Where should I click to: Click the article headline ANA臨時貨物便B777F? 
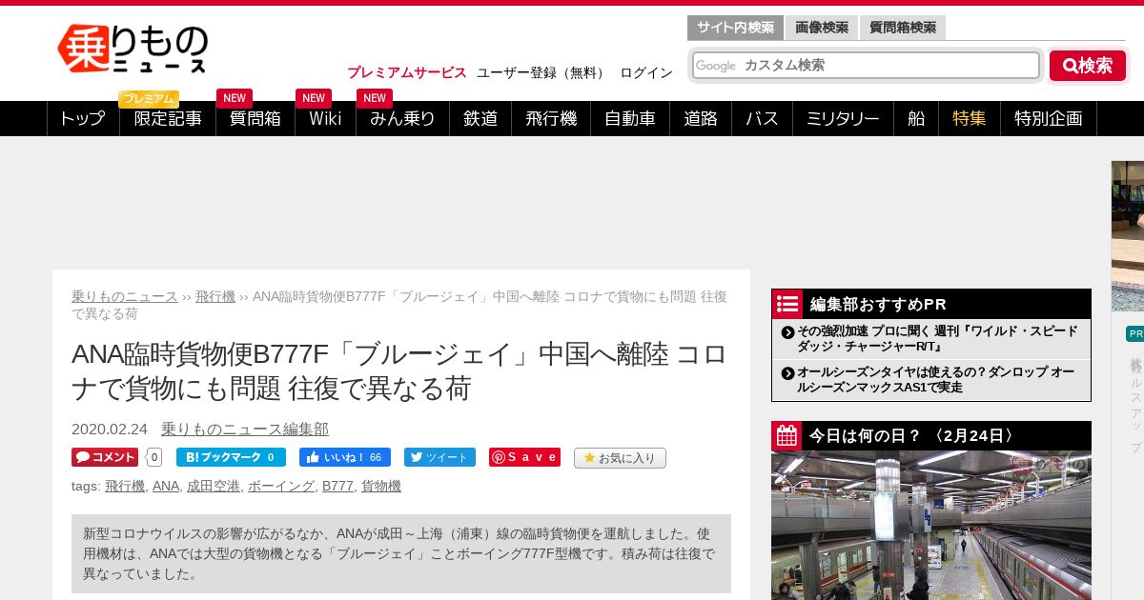[x=399, y=370]
